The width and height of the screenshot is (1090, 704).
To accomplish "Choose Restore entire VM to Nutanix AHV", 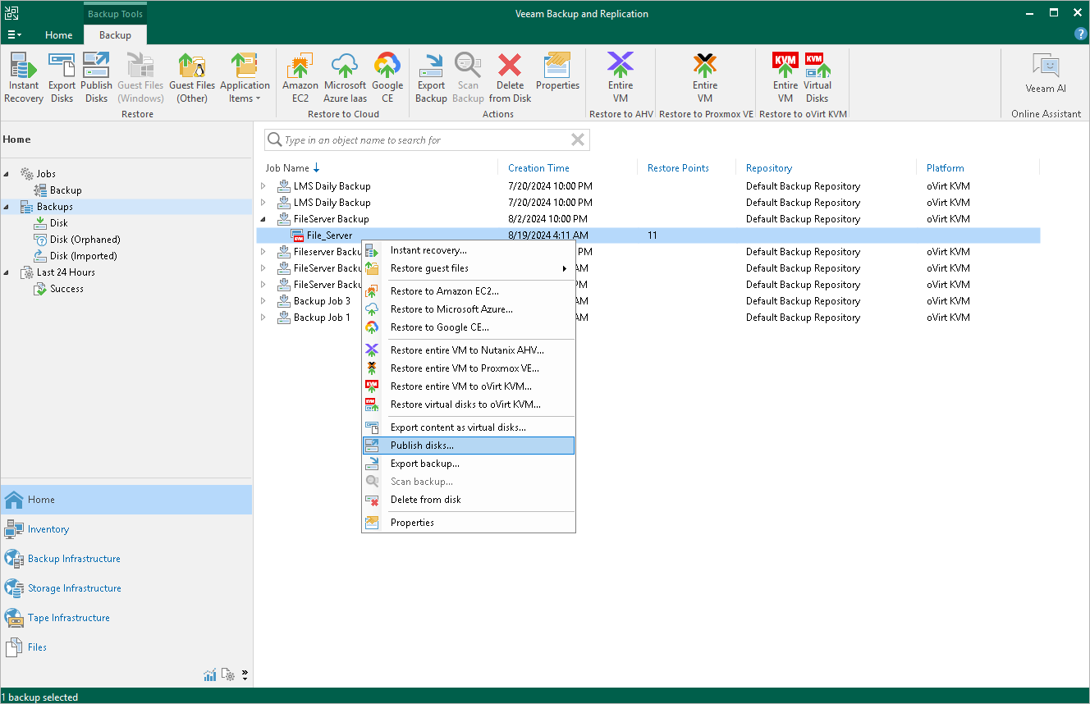I will pyautogui.click(x=469, y=350).
